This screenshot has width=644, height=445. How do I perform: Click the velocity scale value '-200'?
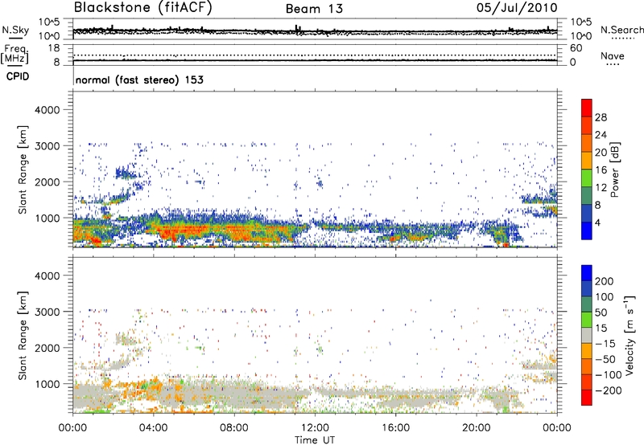coord(609,390)
